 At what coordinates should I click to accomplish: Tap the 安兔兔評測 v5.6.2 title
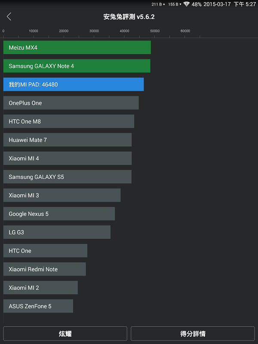(129, 17)
